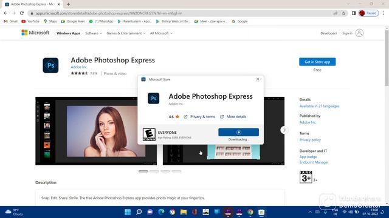Open the Developers link in header

(x=328, y=33)
